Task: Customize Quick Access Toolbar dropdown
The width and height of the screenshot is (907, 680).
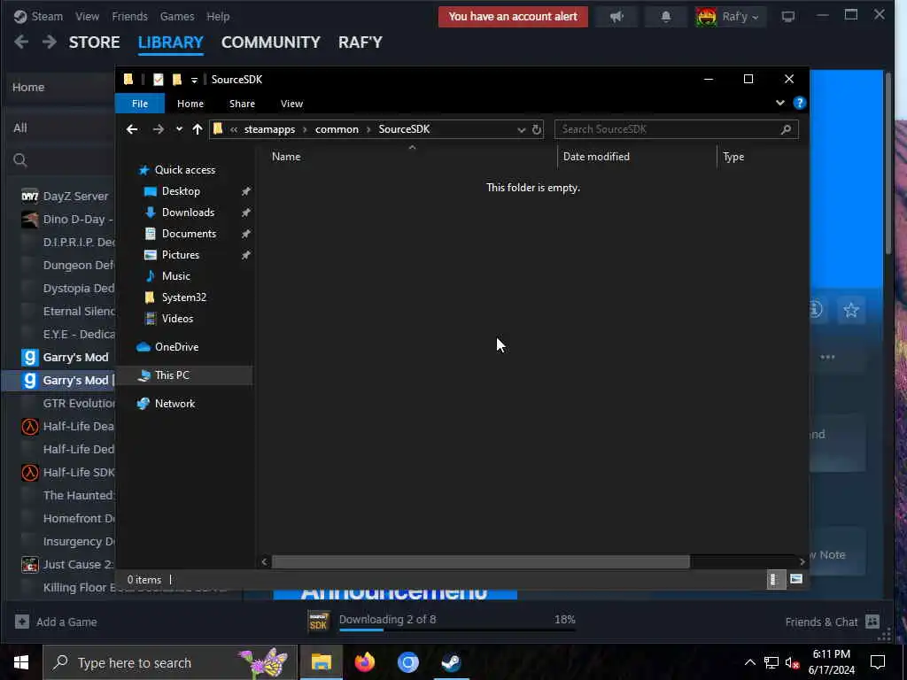Action: (x=194, y=80)
